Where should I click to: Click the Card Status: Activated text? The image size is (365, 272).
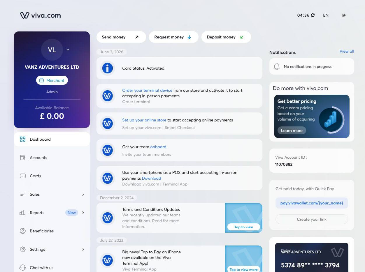[x=143, y=68]
